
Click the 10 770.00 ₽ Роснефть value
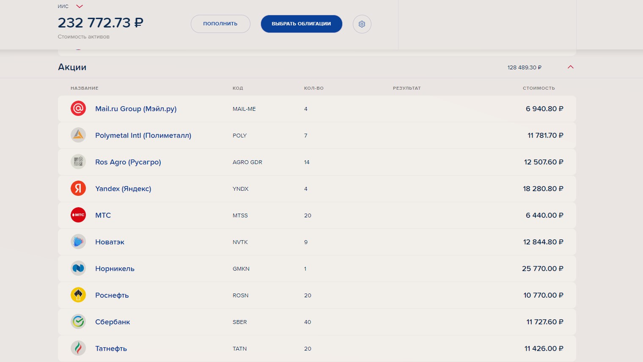pyautogui.click(x=543, y=295)
